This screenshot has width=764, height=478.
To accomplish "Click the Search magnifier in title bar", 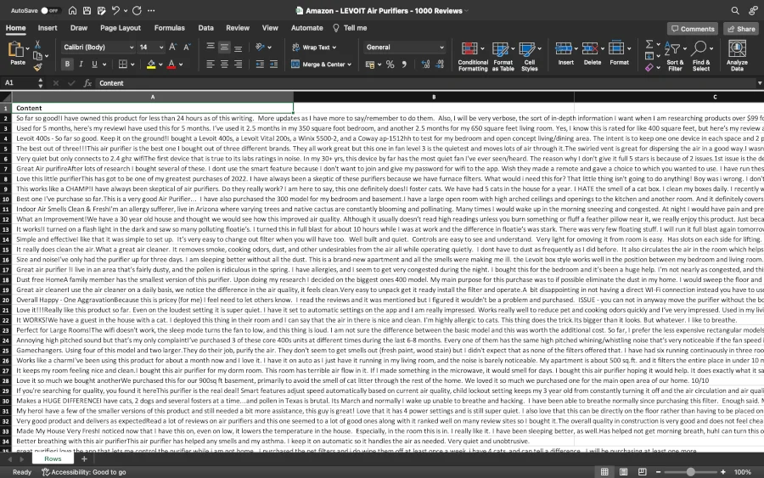I will point(735,10).
